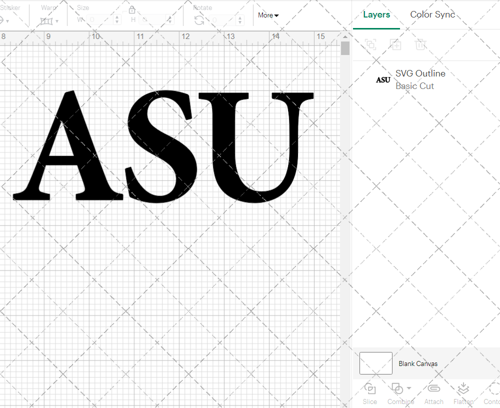This screenshot has height=408, width=500.
Task: Click the Combine icon
Action: (x=397, y=389)
